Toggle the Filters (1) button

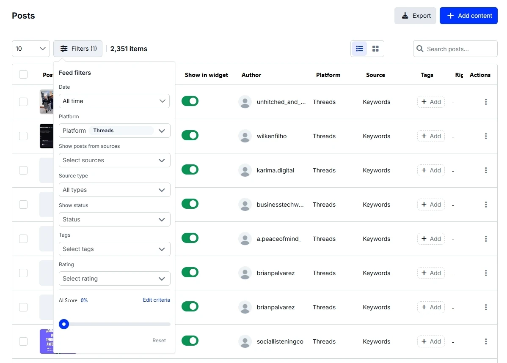tap(78, 49)
